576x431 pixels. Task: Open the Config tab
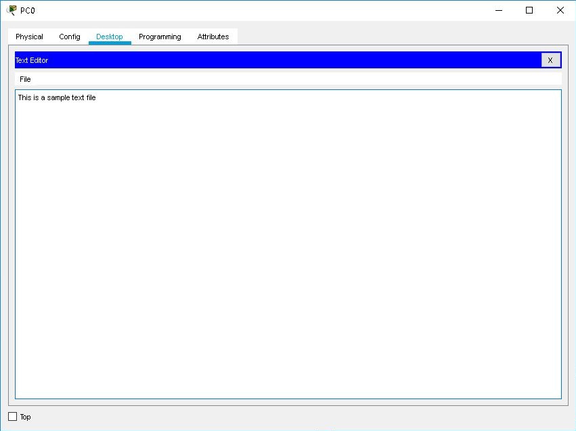coord(69,37)
